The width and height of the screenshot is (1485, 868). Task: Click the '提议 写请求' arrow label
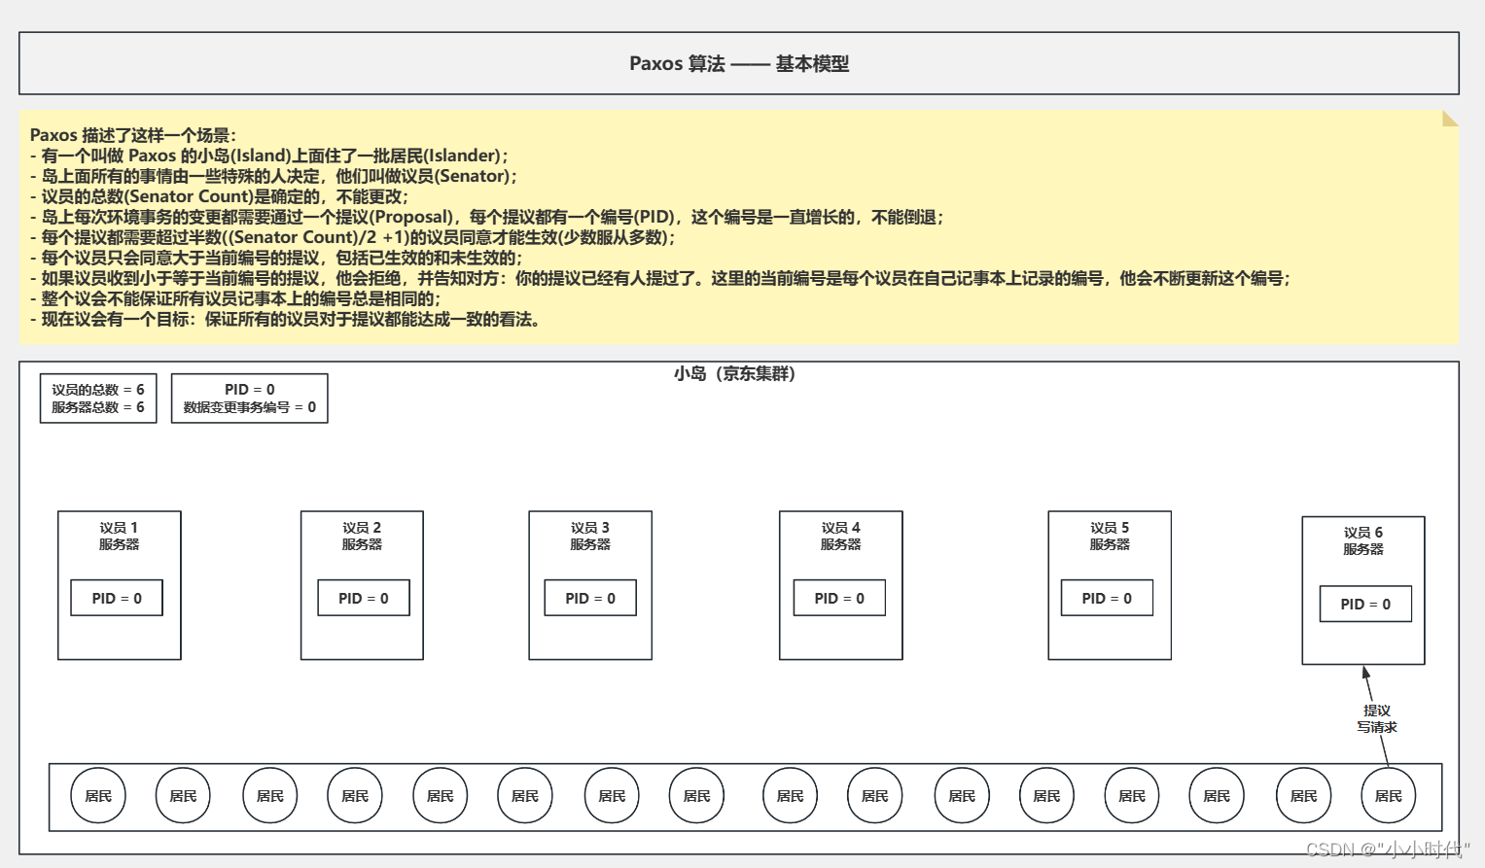click(x=1377, y=719)
